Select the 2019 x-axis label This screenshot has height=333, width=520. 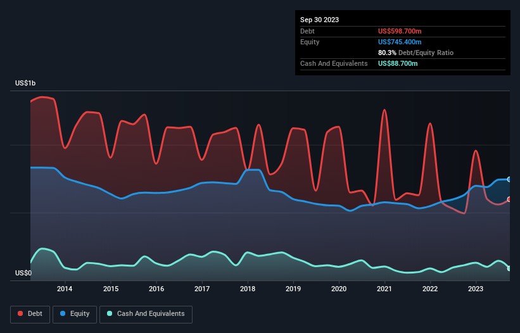point(293,289)
